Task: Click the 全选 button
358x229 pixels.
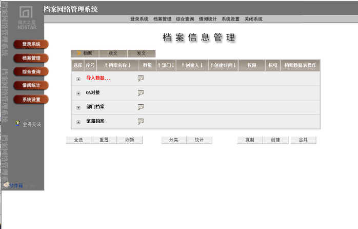Action: tap(78, 140)
